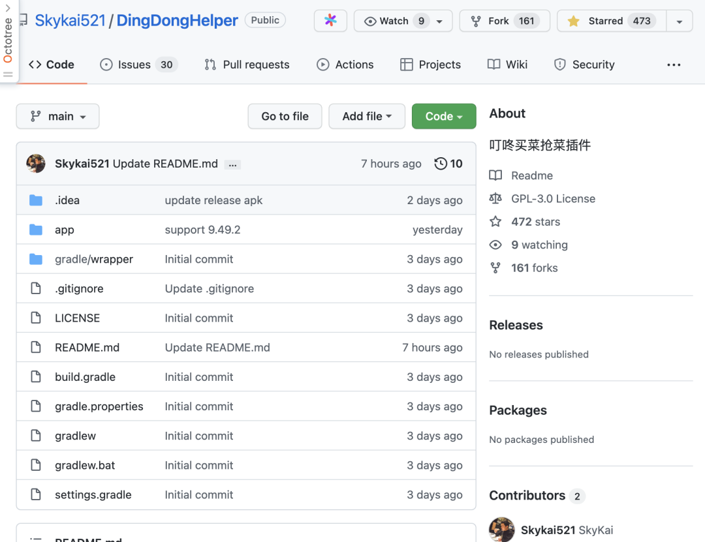The height and width of the screenshot is (542, 705).
Task: Open the Projects tab
Action: click(x=430, y=65)
